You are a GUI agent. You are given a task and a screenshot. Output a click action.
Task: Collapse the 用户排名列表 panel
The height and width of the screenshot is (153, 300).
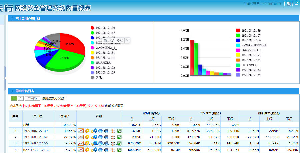coord(12,91)
